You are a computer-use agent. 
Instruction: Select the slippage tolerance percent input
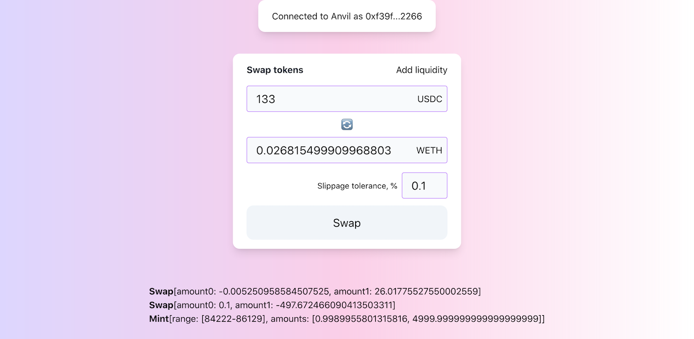[x=424, y=186]
